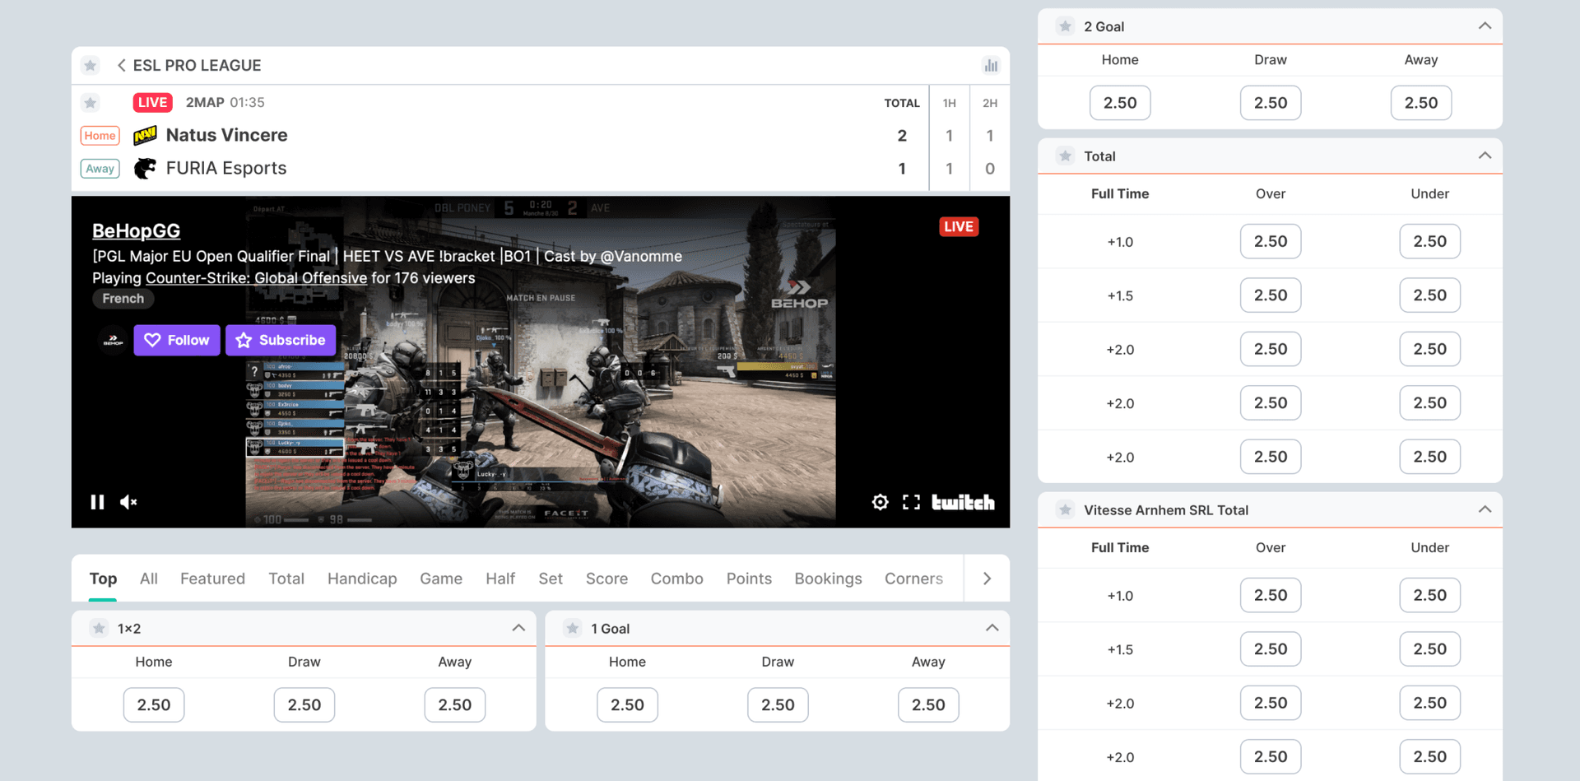Switch to the All tab

point(149,579)
